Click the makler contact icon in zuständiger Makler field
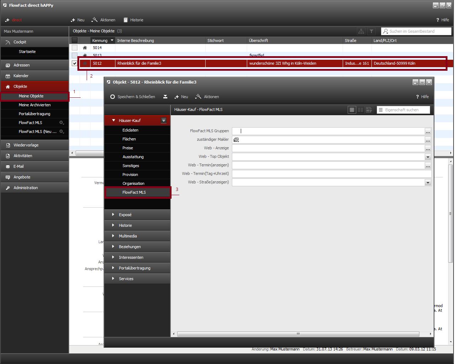The image size is (456, 364). coord(236,140)
